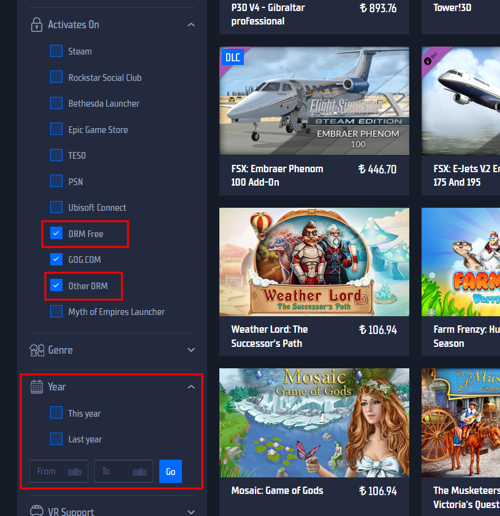Select the Epic Game Store checkbox
Image resolution: width=500 pixels, height=516 pixels.
tap(56, 129)
